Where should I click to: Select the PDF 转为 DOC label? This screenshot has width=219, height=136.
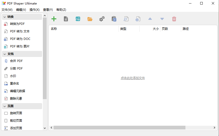click(20, 39)
